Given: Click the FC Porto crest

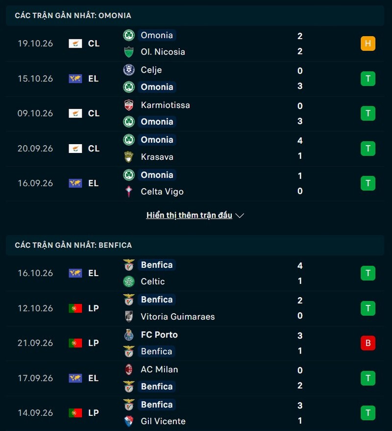Looking at the screenshot, I should 128,335.
